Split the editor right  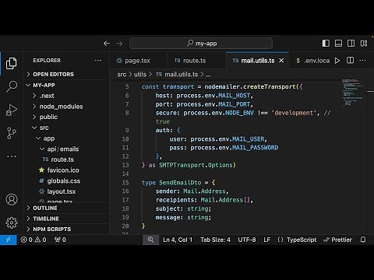point(350,61)
